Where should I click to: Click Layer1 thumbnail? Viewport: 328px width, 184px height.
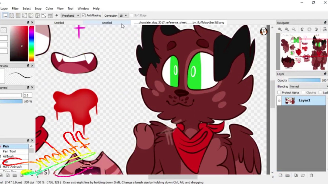[x=290, y=101]
